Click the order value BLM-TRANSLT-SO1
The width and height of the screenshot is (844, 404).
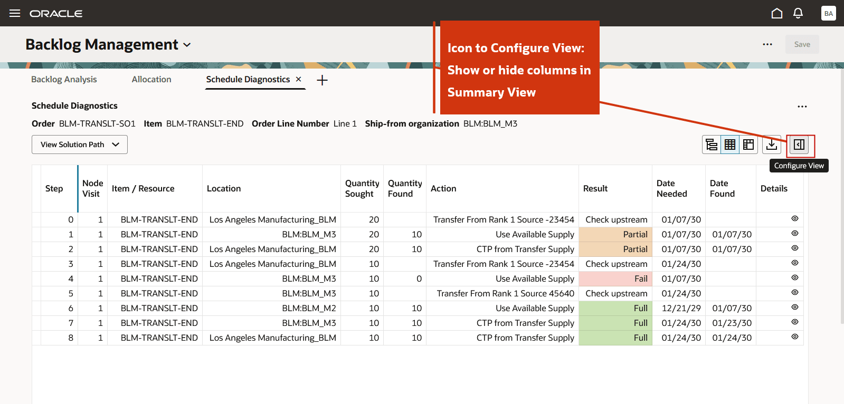click(x=97, y=123)
